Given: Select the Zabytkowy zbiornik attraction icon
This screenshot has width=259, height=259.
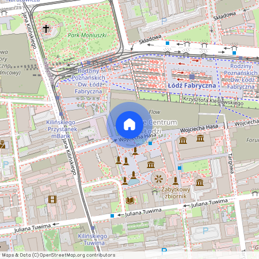Looking at the screenshot, I should coord(159,179).
